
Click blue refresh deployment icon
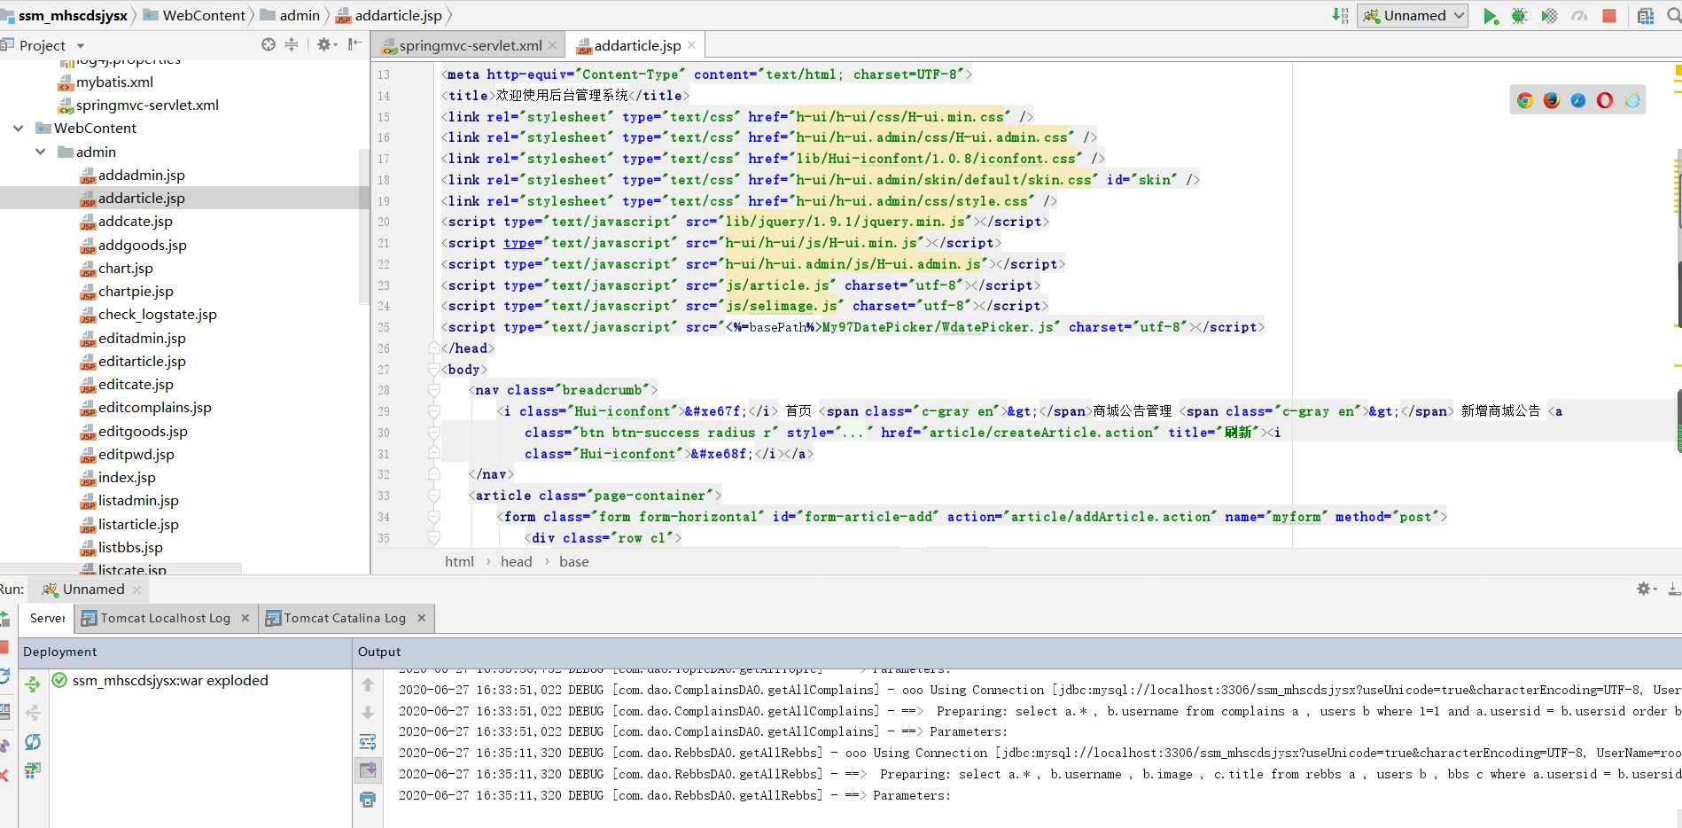pos(33,742)
